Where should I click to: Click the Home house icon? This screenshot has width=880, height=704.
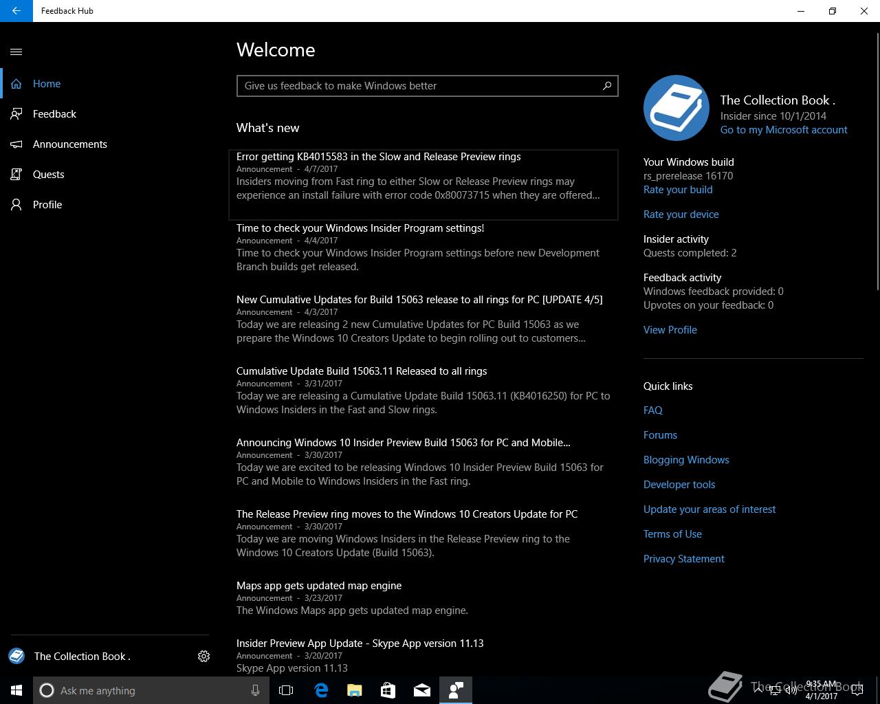[x=16, y=84]
